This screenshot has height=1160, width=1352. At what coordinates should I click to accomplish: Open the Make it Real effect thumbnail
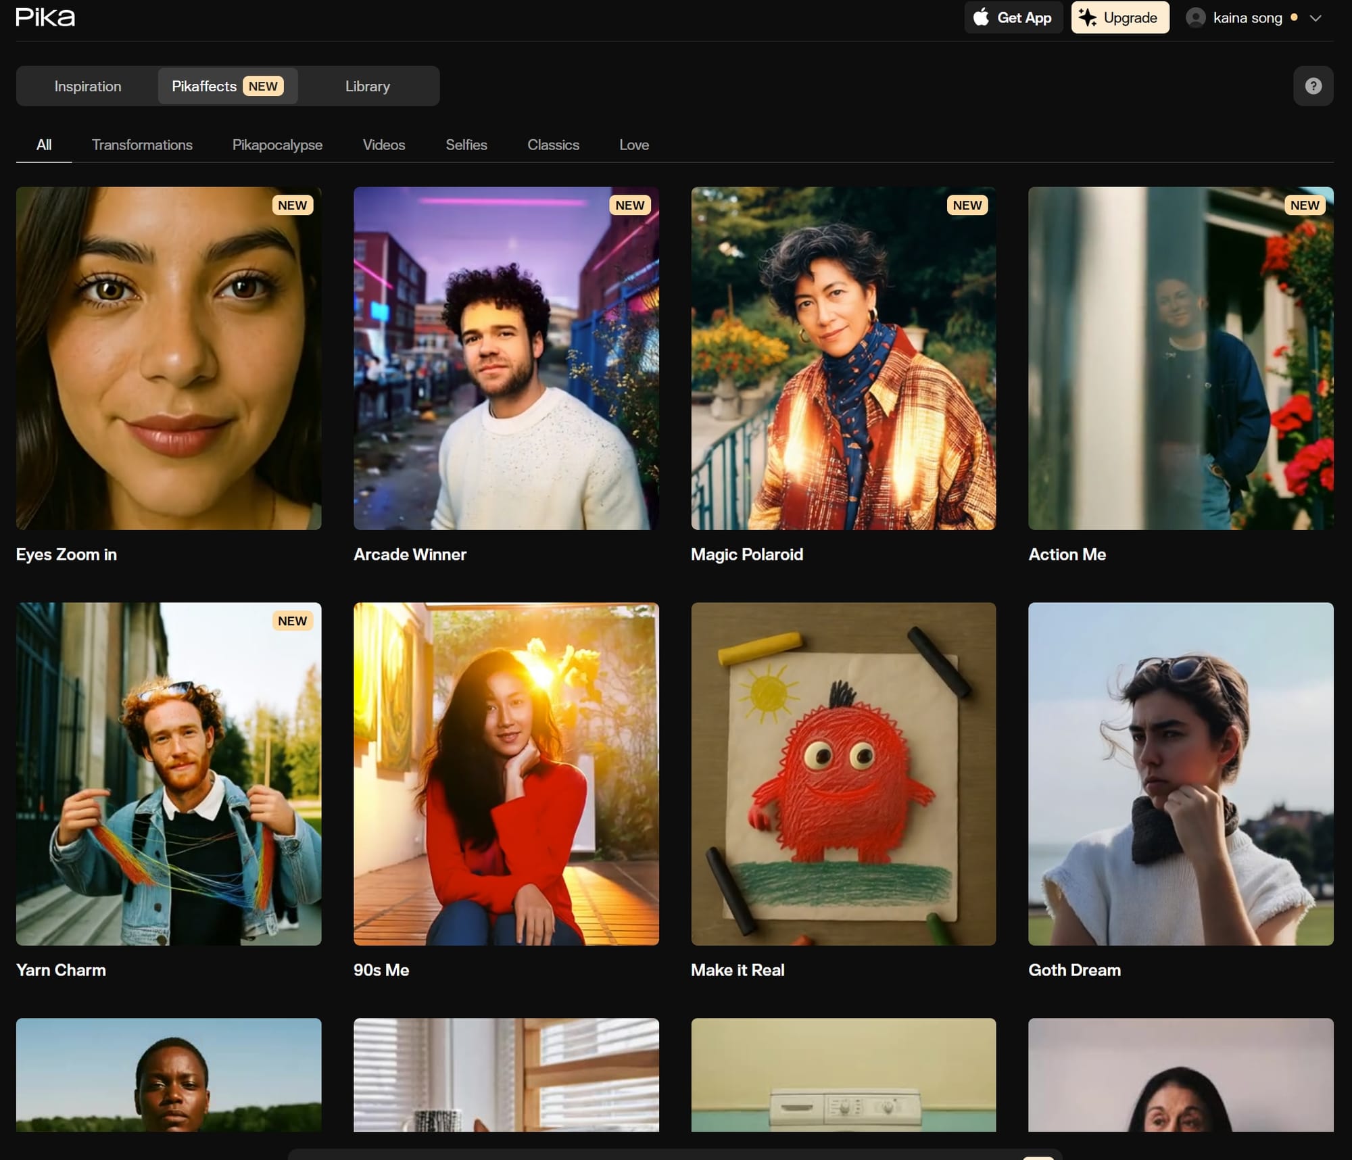tap(843, 773)
